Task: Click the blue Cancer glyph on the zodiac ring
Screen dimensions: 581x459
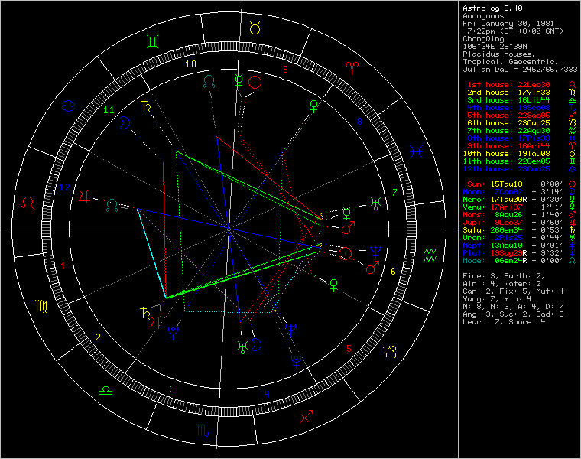Action: pos(69,105)
